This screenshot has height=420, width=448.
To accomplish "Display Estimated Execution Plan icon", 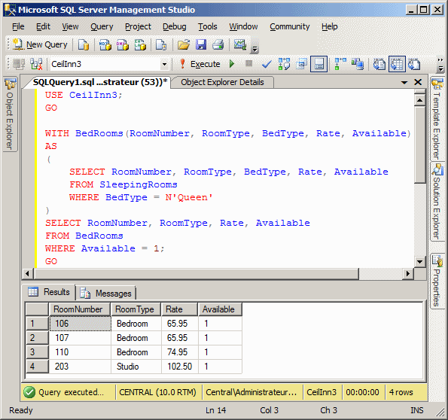I will coord(284,64).
